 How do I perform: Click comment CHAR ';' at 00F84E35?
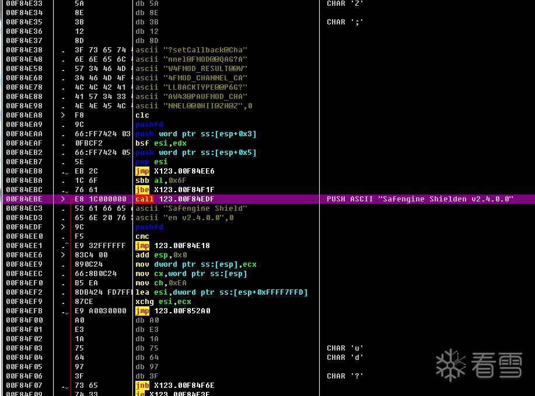[x=345, y=22]
